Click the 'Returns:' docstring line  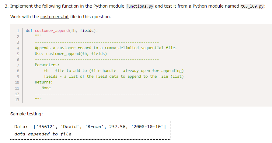(44, 82)
